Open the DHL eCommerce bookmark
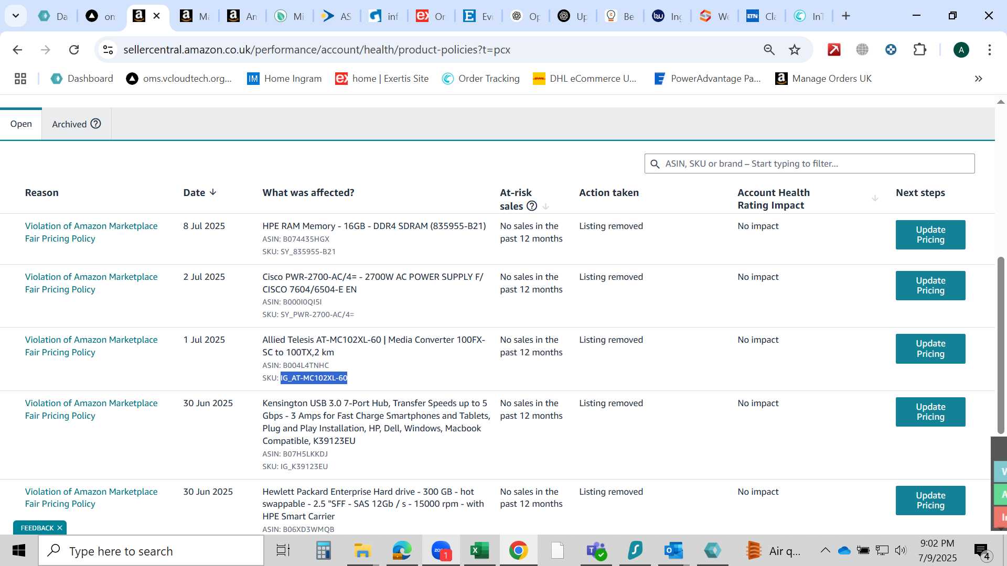Image resolution: width=1007 pixels, height=566 pixels. point(584,79)
